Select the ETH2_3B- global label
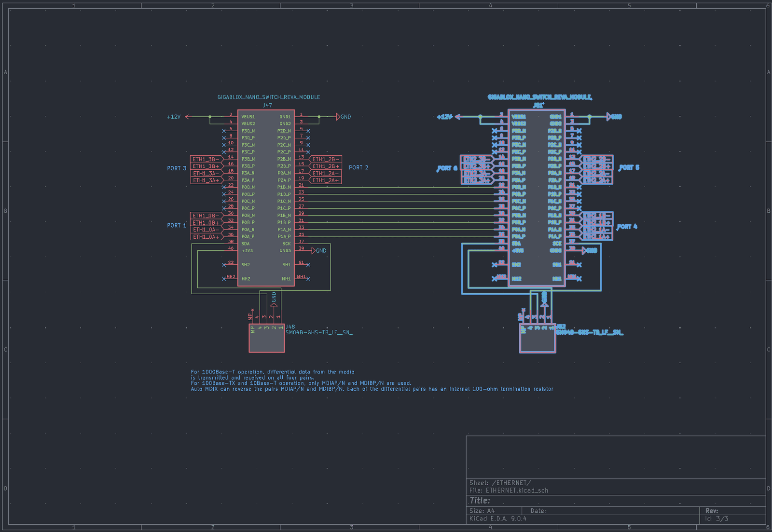This screenshot has width=772, height=532. point(478,159)
